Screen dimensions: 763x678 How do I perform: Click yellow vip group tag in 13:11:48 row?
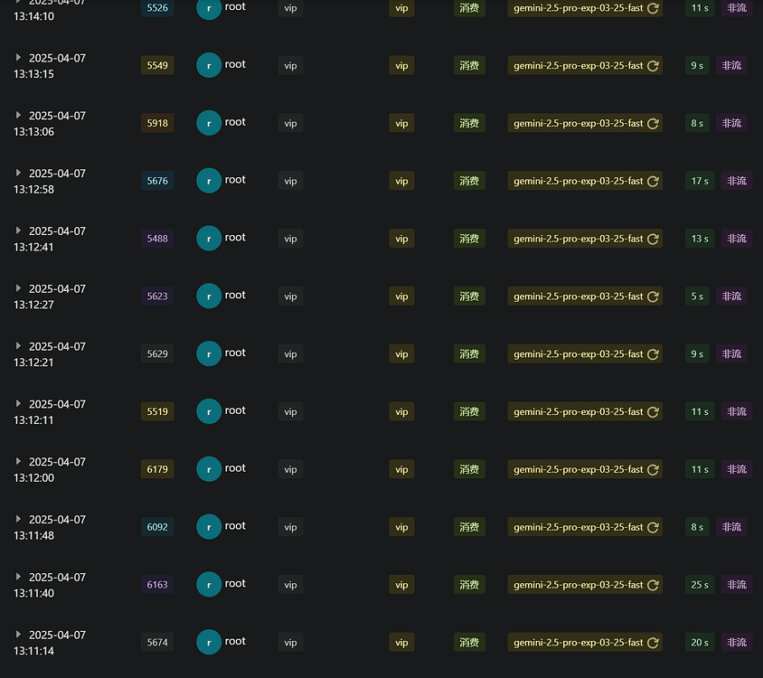point(401,527)
